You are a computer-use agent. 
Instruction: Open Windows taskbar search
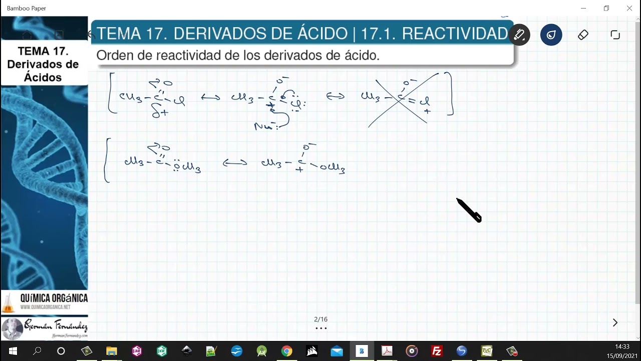pyautogui.click(x=37, y=351)
